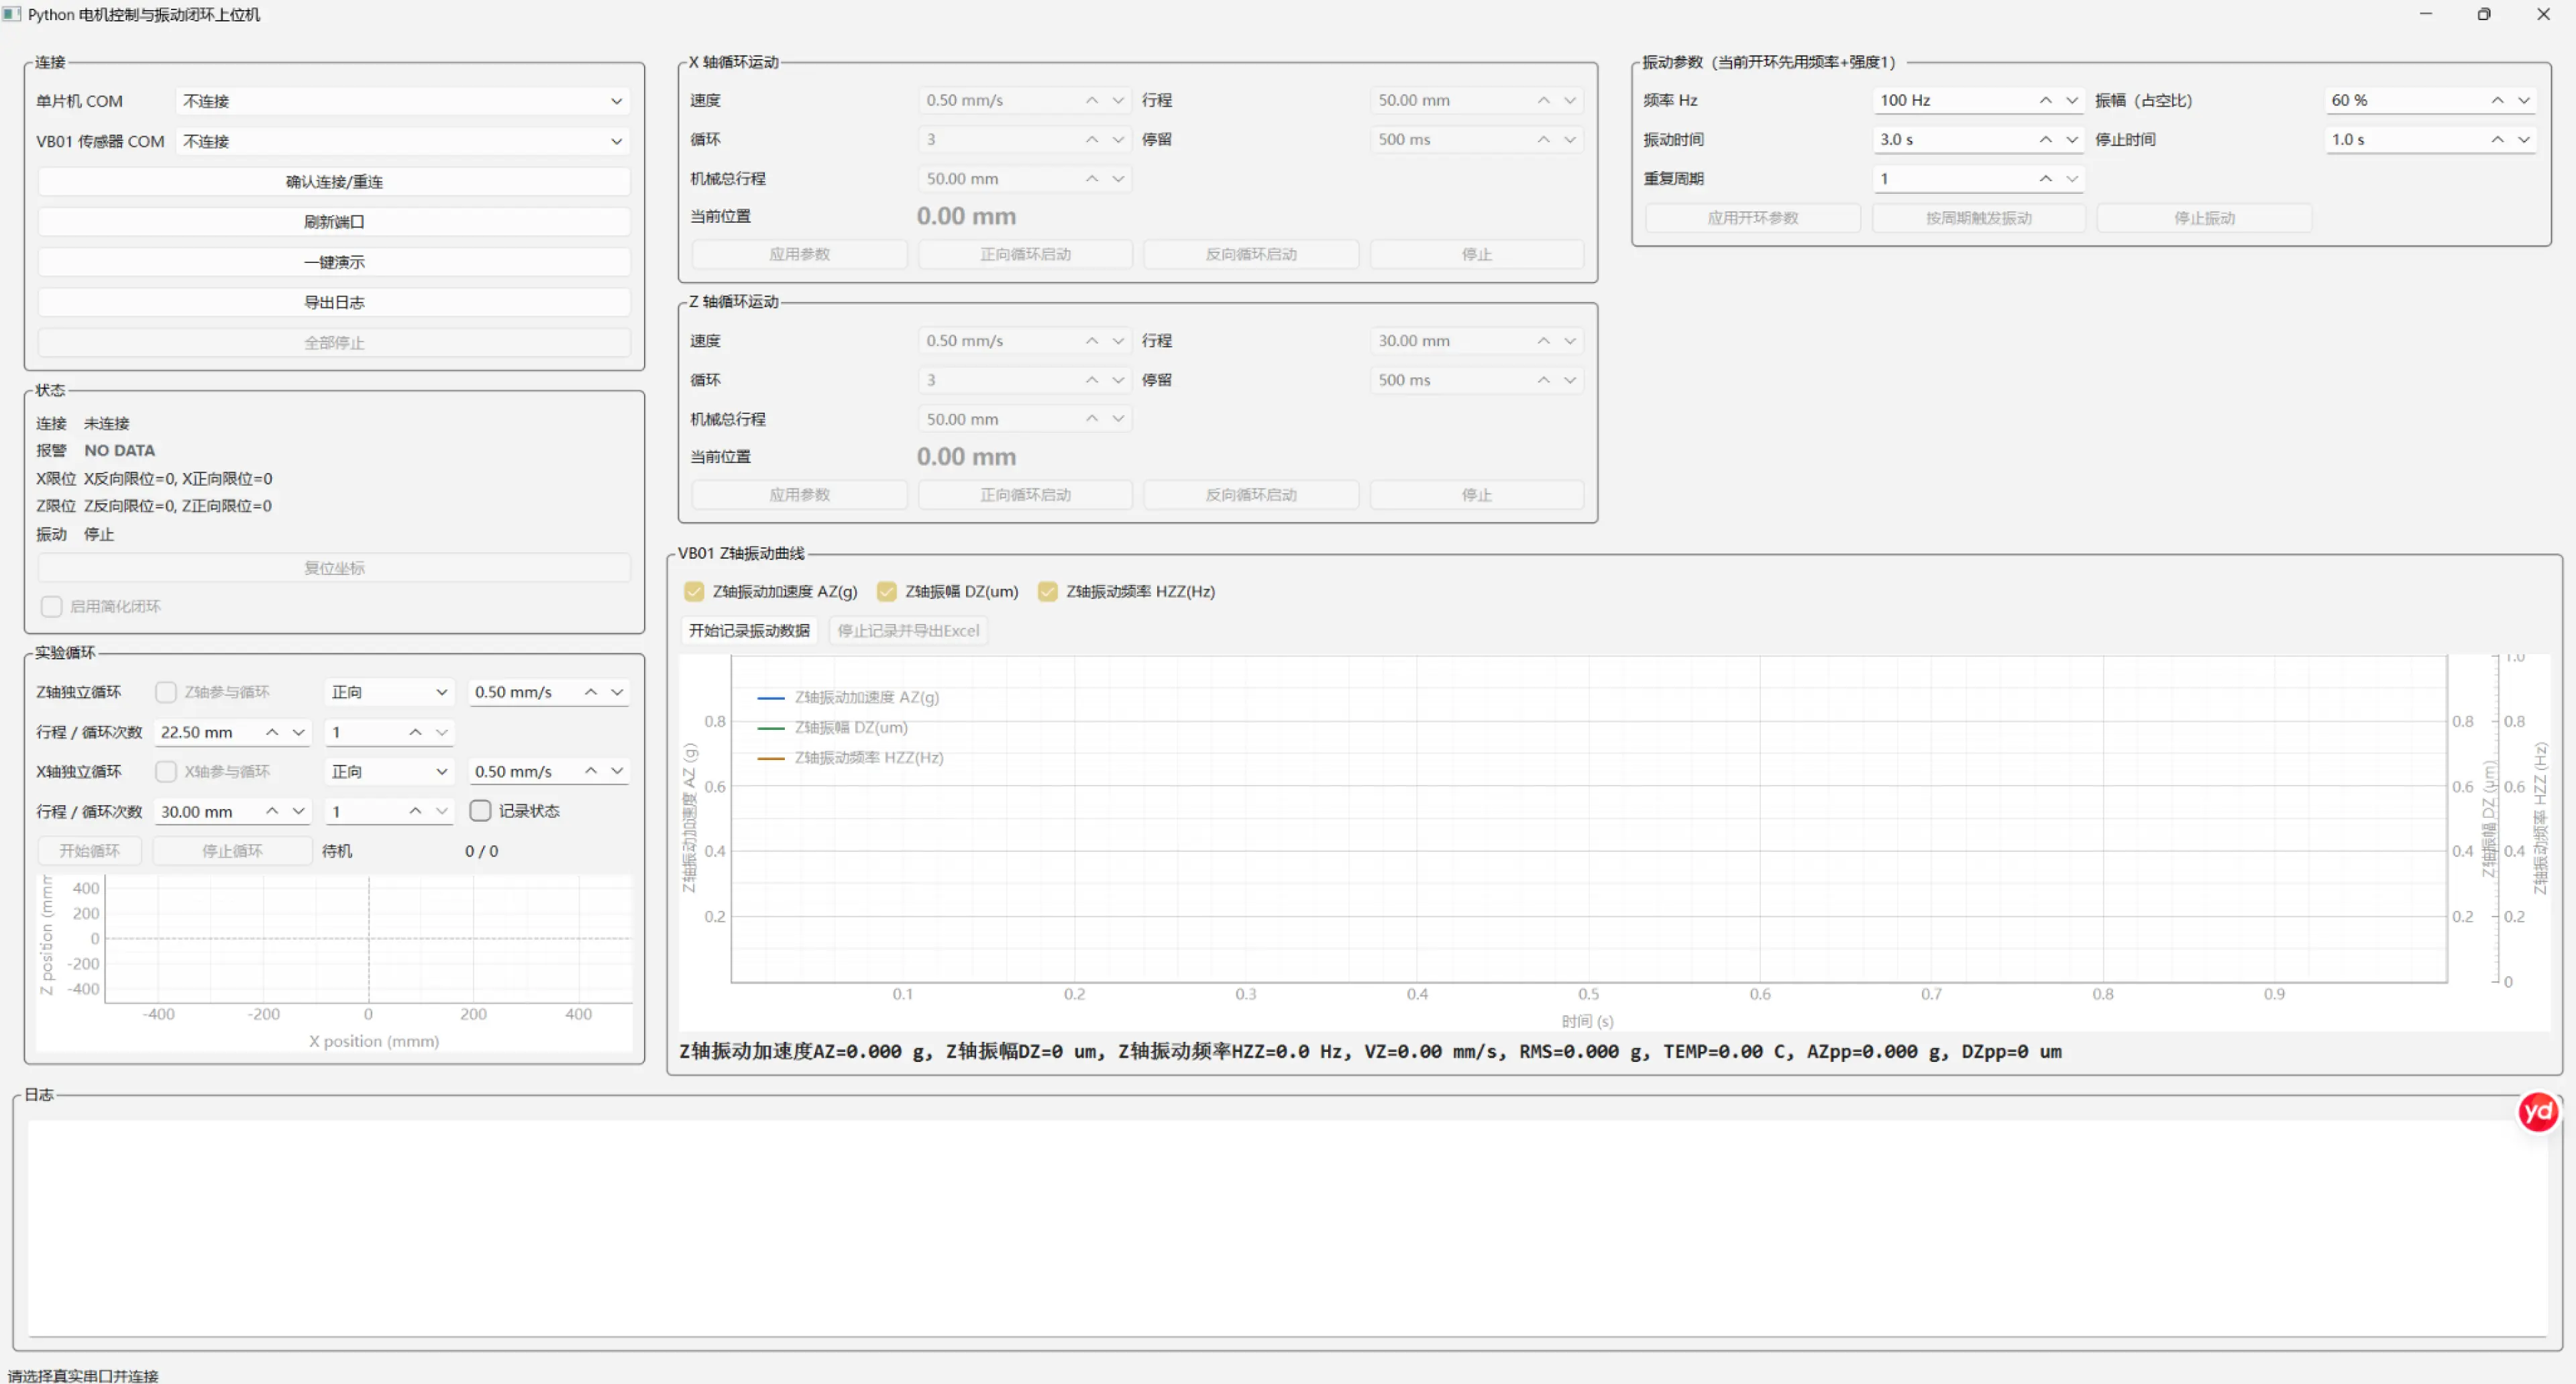The height and width of the screenshot is (1384, 2576).
Task: Increase amplitude duty cycle 60 % up arrow
Action: pos(2498,100)
